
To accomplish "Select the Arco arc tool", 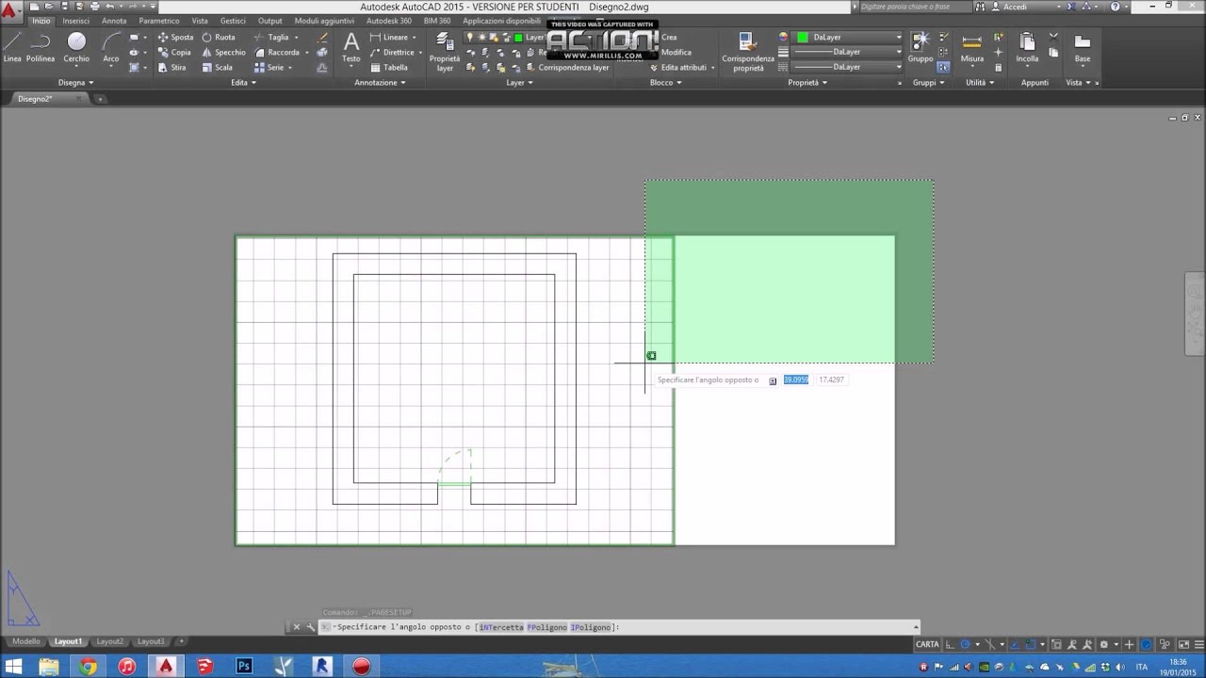I will click(111, 47).
